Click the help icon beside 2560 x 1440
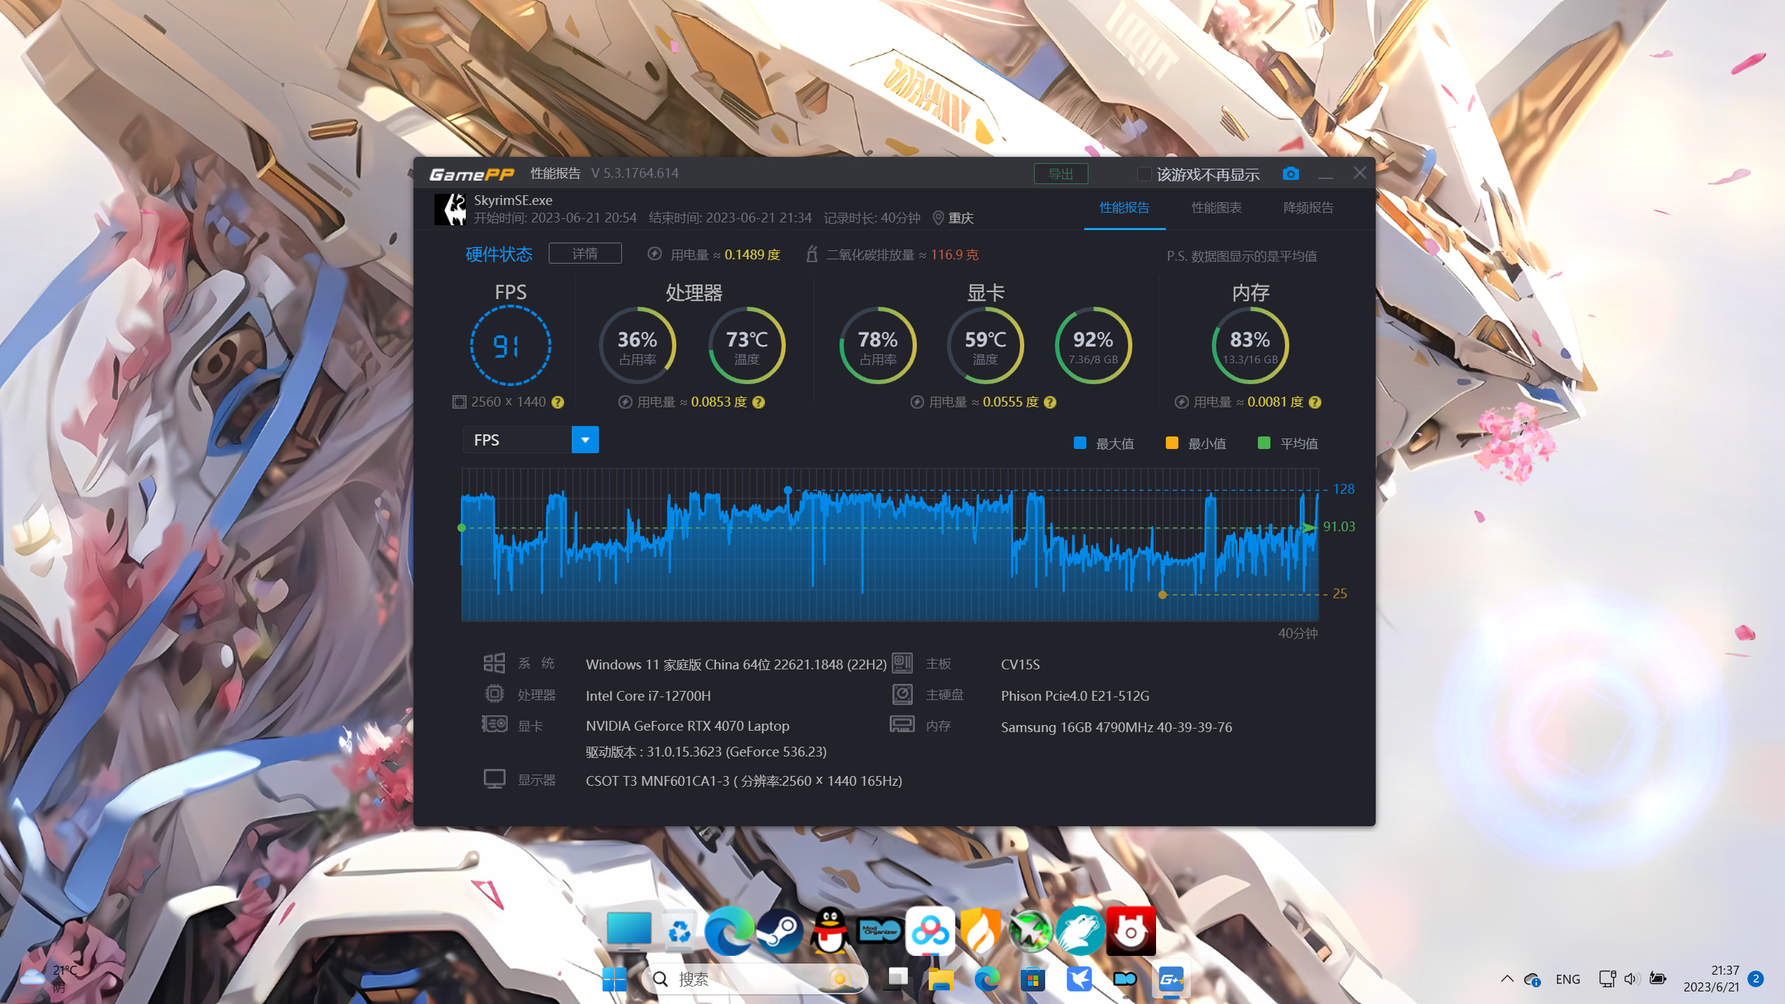Viewport: 1785px width, 1004px height. pos(558,402)
